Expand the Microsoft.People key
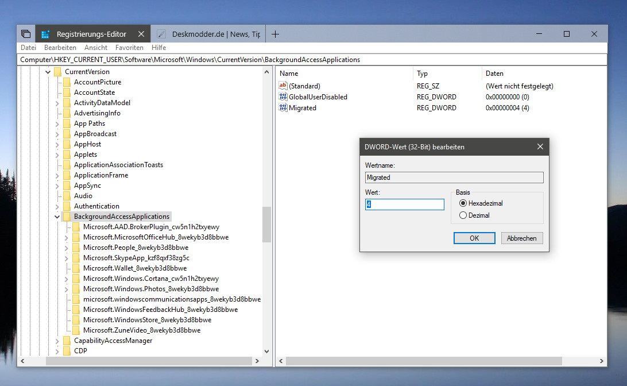This screenshot has height=386, width=627. coord(67,248)
